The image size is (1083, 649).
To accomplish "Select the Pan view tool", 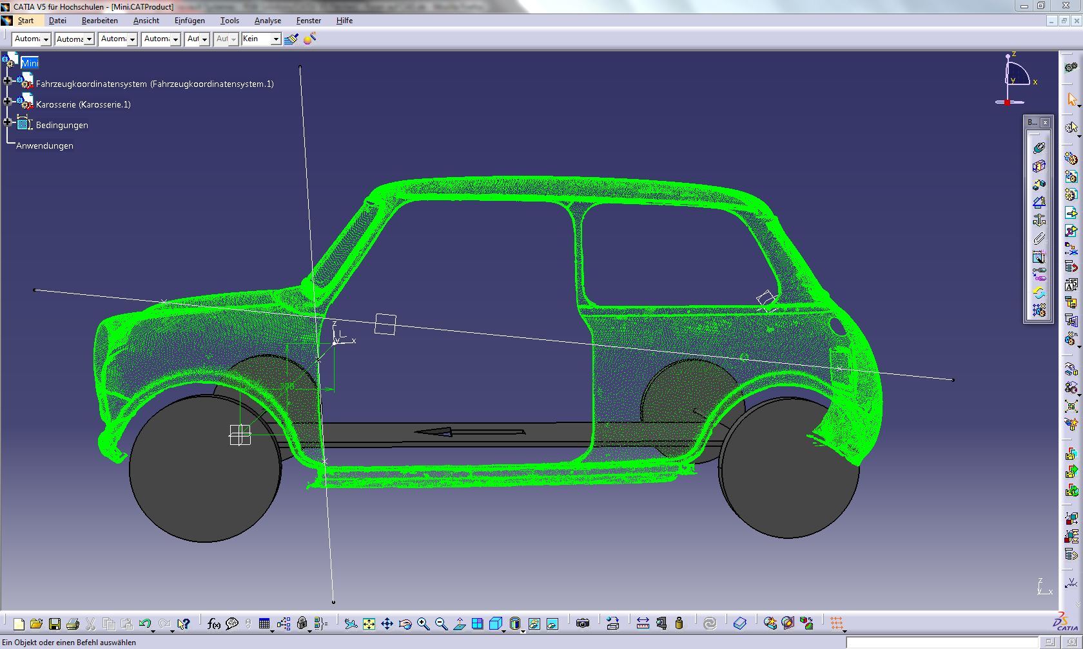I will [x=387, y=623].
